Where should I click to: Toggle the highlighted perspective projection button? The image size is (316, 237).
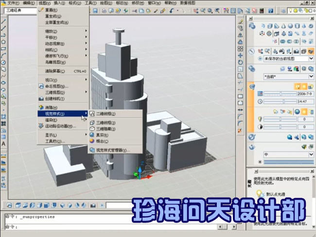pos(311,51)
